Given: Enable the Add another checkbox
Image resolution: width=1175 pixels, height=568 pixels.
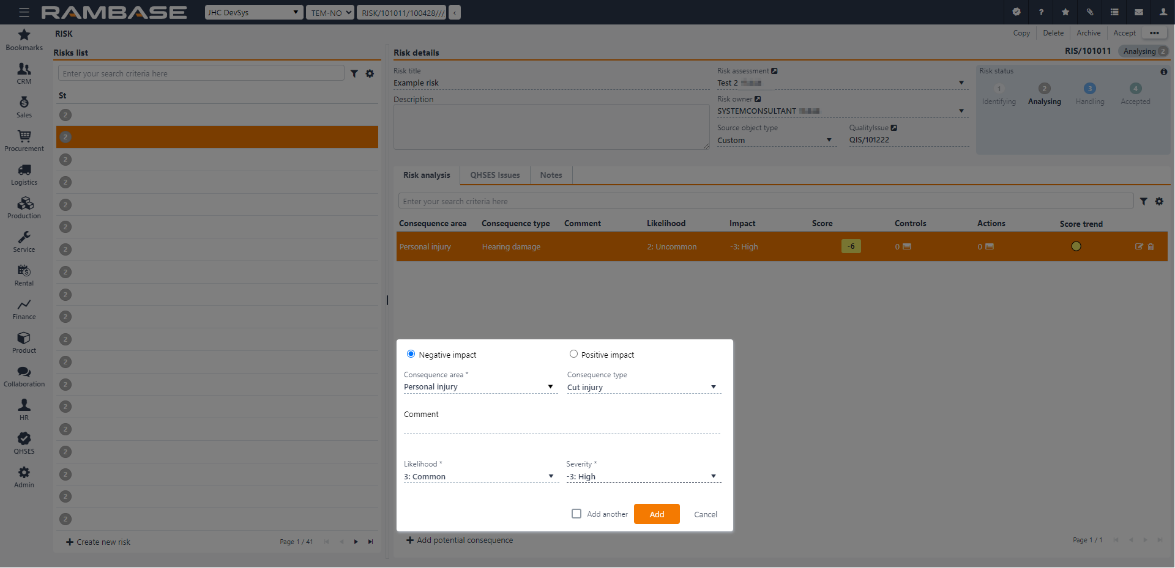Looking at the screenshot, I should click(576, 514).
